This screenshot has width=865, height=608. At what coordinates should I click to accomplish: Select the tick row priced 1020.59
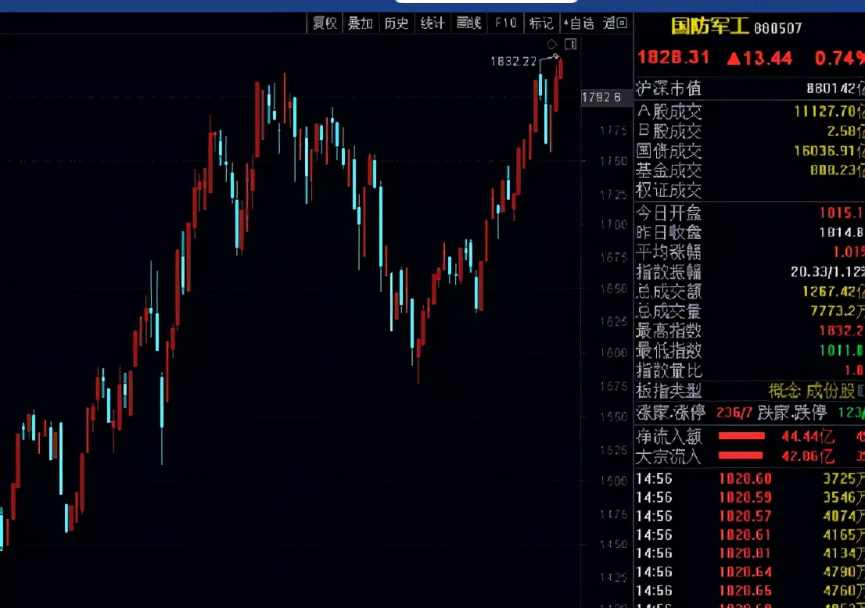click(750, 497)
